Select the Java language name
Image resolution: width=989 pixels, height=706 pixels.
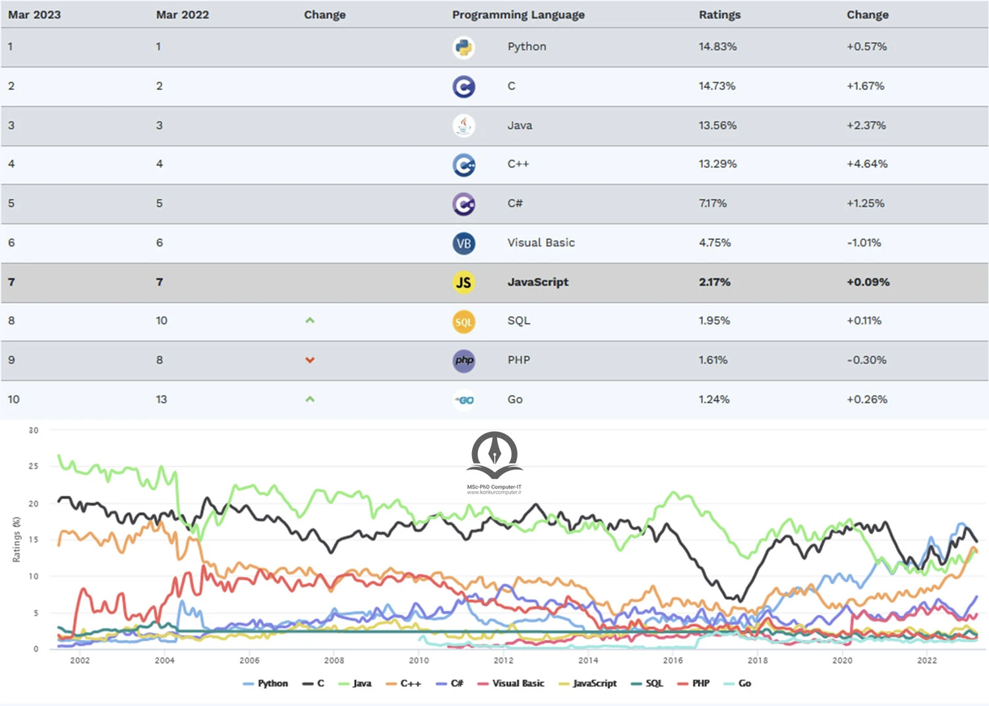pyautogui.click(x=520, y=125)
